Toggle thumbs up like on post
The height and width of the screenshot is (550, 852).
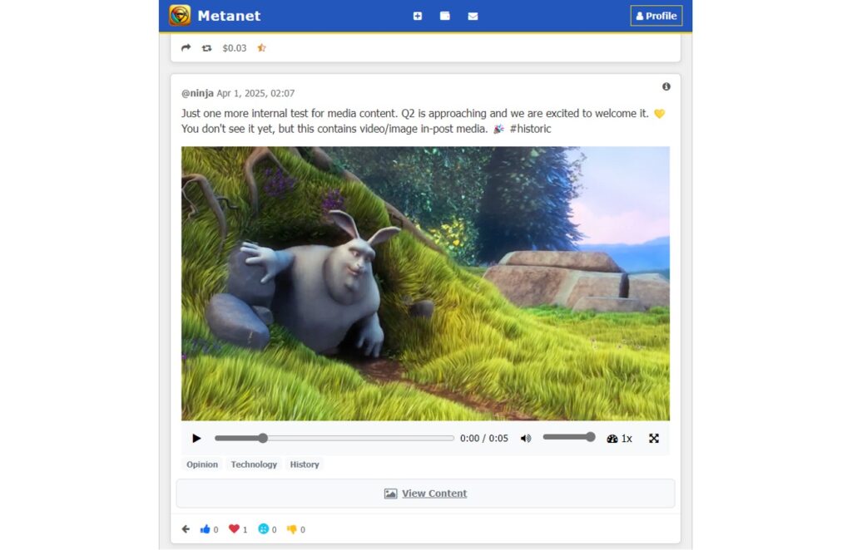pyautogui.click(x=206, y=529)
